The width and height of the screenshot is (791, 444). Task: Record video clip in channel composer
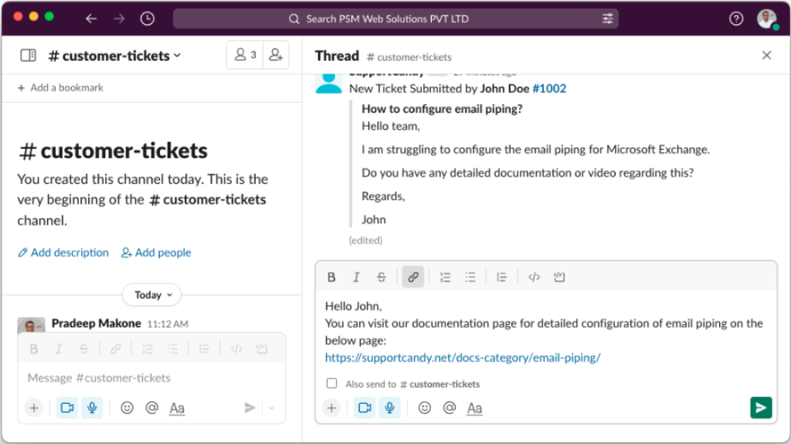point(67,408)
